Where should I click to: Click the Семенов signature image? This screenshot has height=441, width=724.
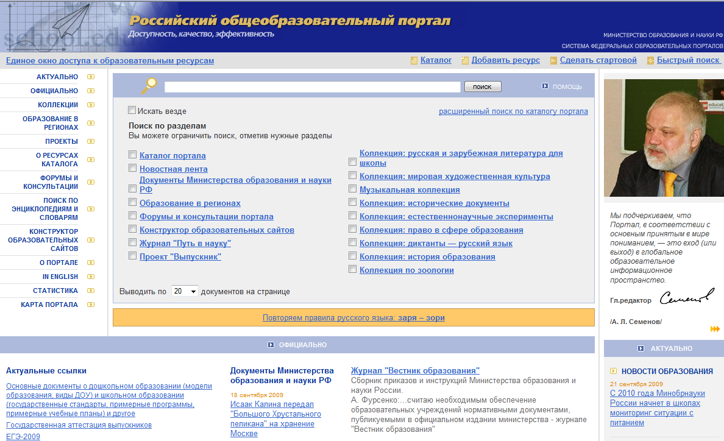[x=687, y=297]
